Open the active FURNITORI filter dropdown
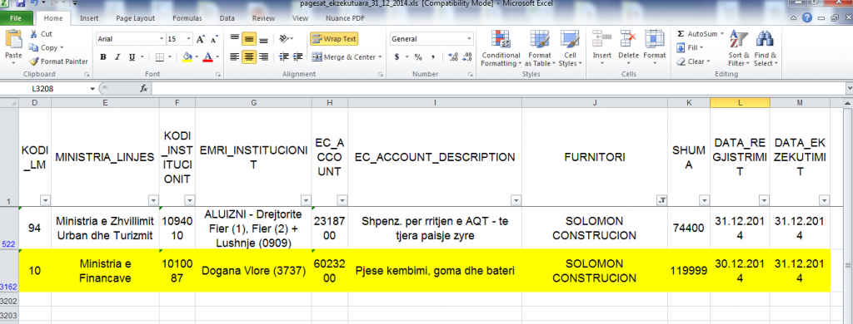 point(661,200)
